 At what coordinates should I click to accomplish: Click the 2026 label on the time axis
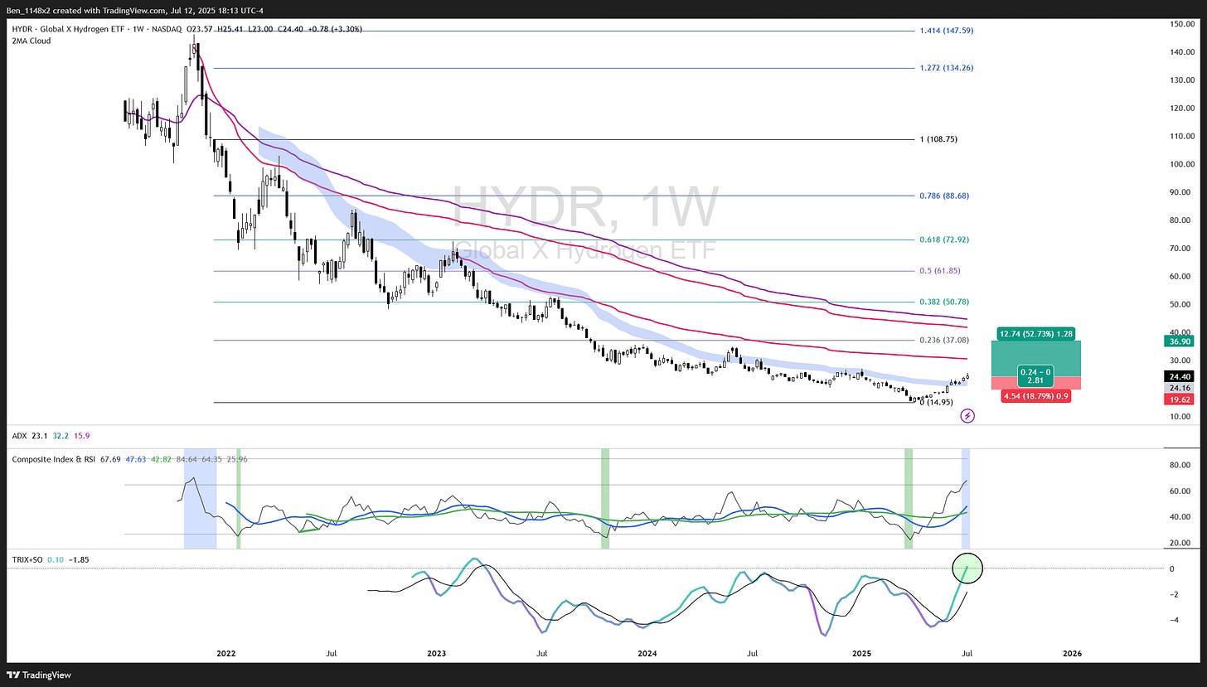click(1072, 653)
